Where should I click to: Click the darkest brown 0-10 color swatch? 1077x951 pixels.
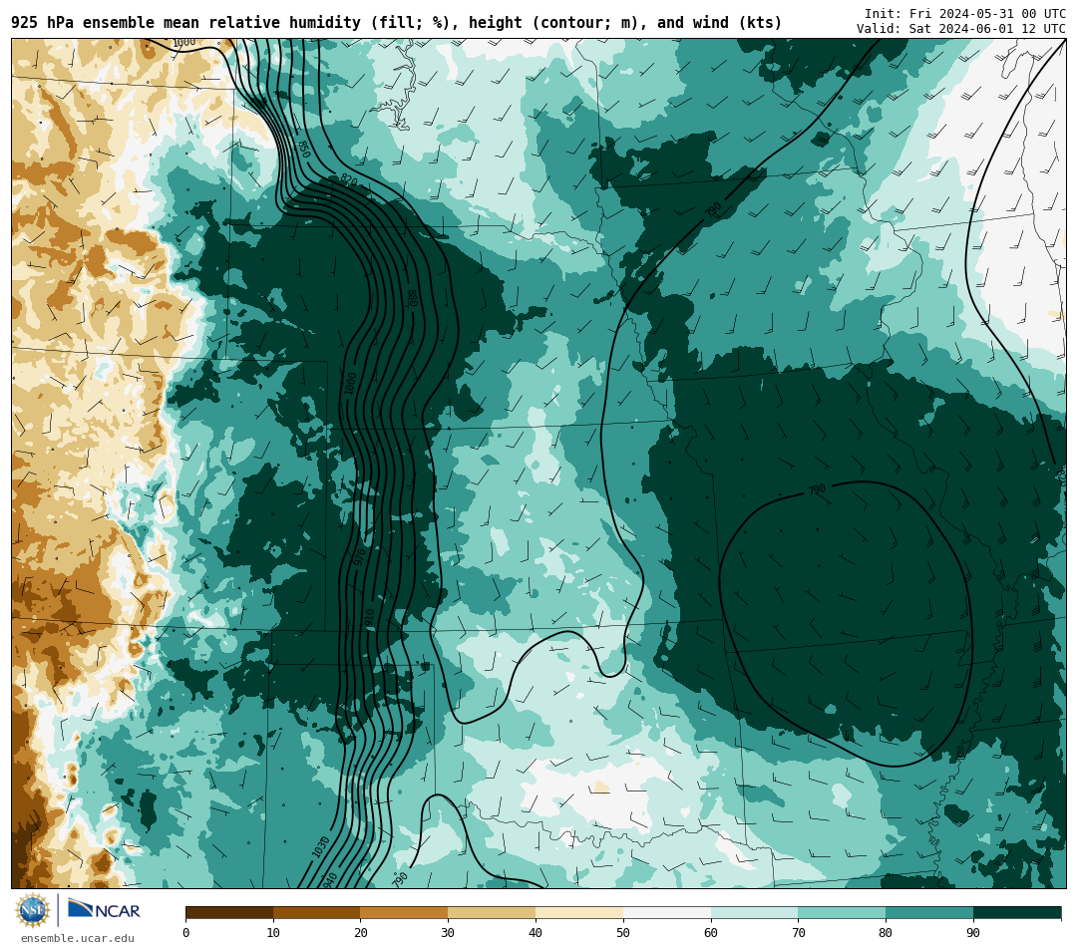point(229,912)
